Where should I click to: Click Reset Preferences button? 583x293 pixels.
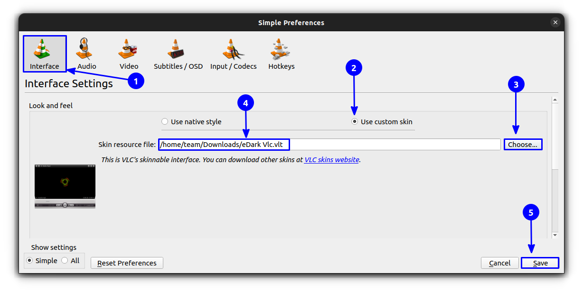[127, 263]
